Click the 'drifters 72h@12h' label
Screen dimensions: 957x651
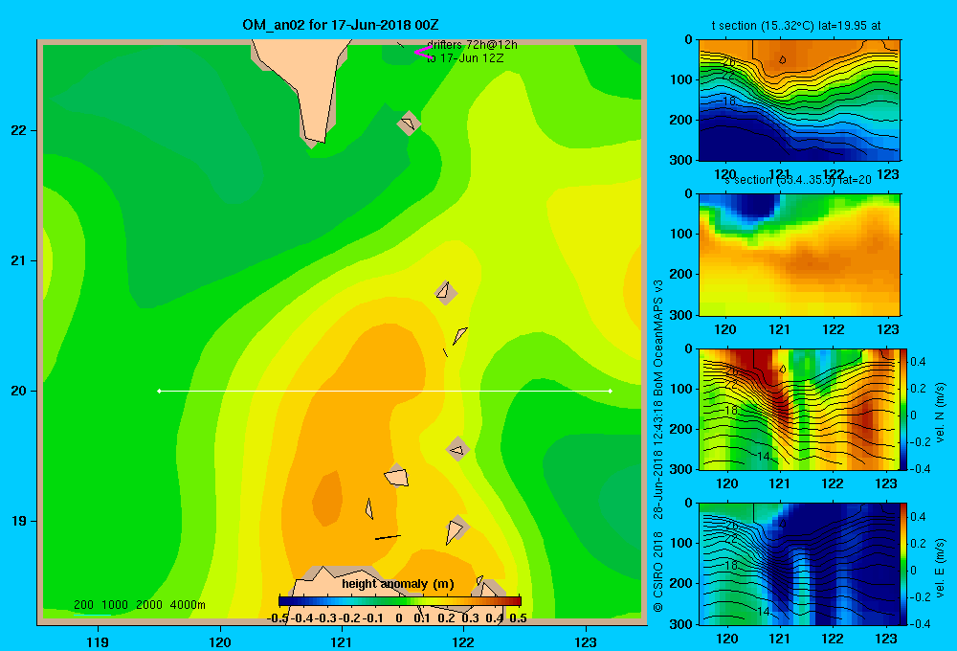[472, 45]
